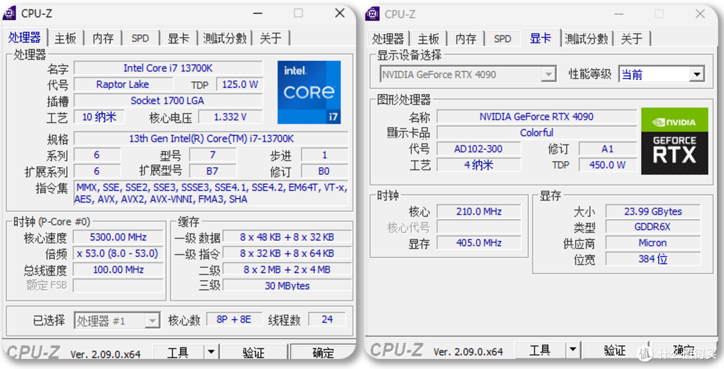Close the right CPU-Z window
The width and height of the screenshot is (724, 369).
point(701,14)
